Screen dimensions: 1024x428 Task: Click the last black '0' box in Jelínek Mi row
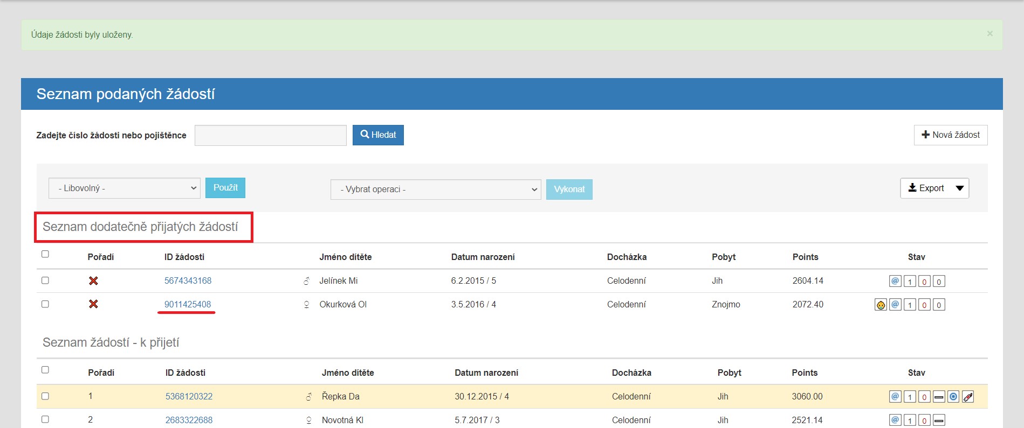939,281
